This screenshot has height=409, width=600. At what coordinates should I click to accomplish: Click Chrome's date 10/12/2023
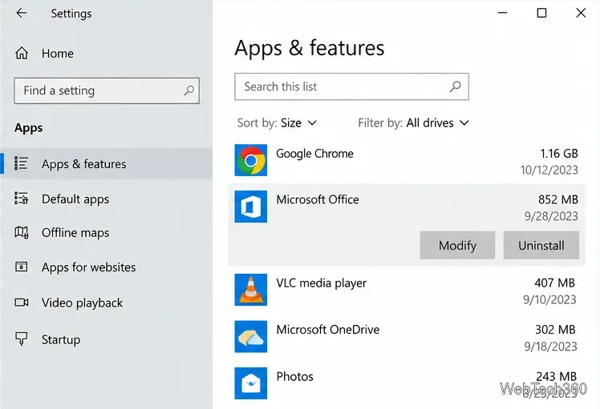(549, 170)
